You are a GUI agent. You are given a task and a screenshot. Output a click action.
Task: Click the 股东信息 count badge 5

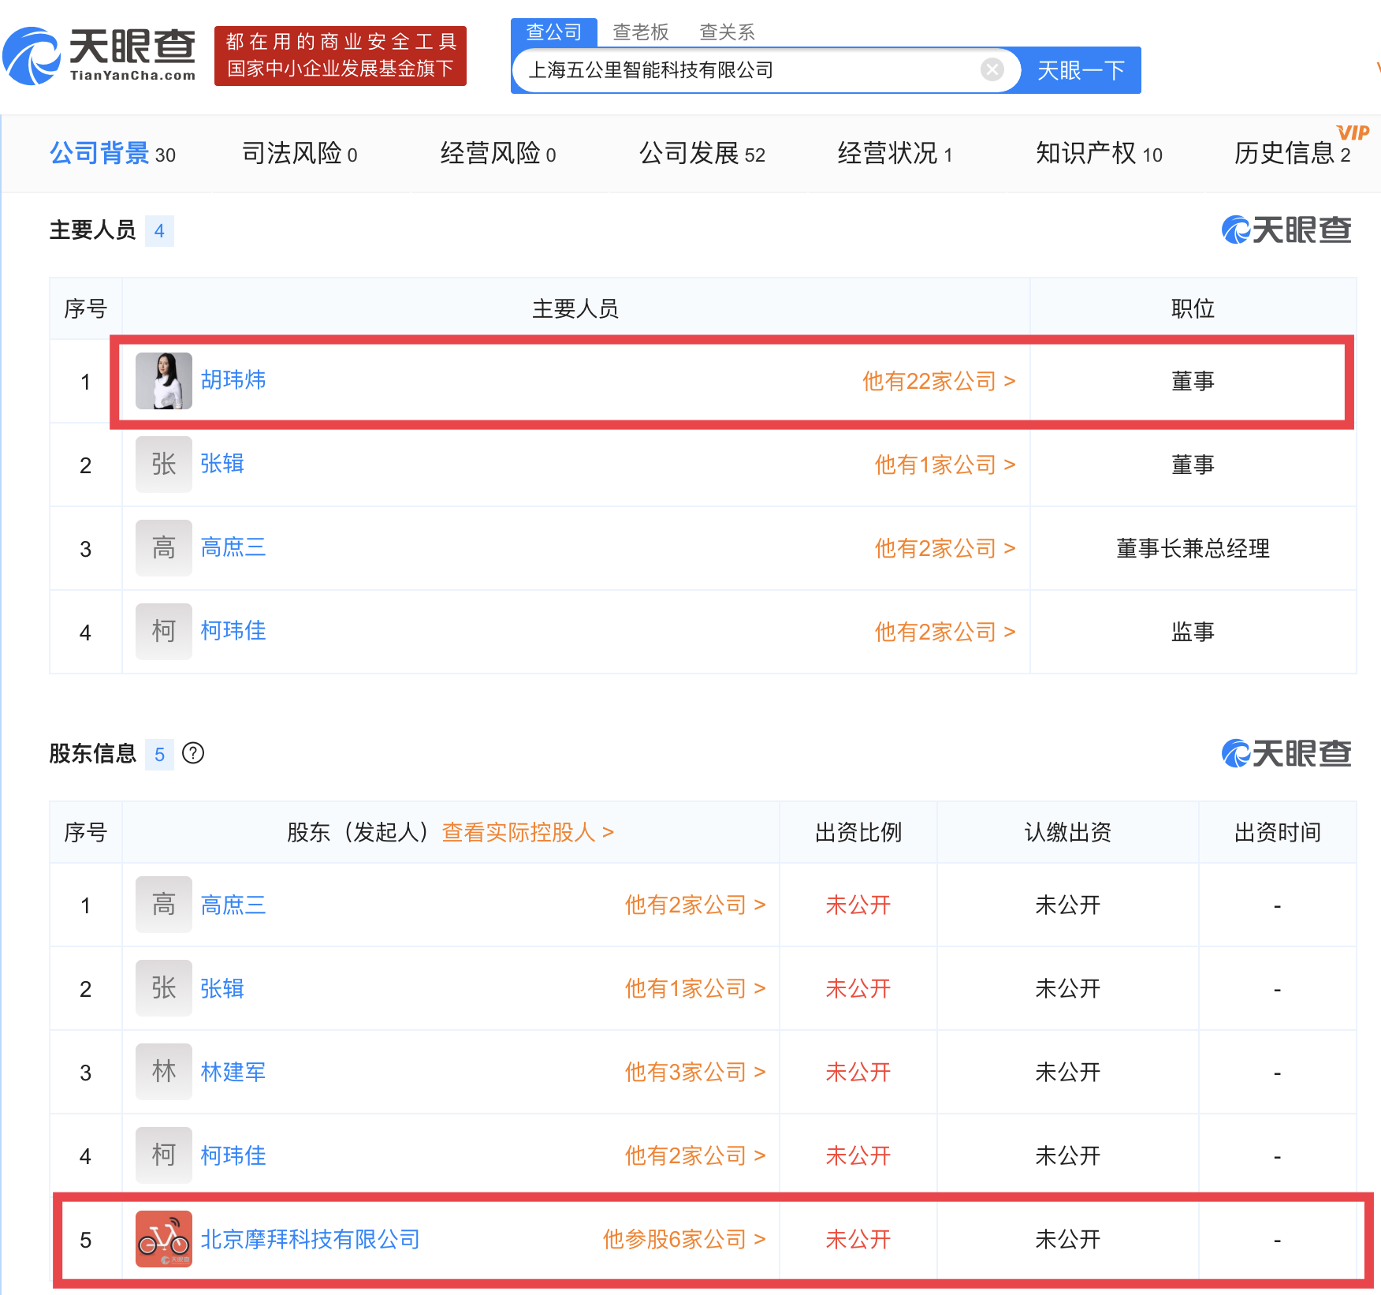(x=159, y=755)
